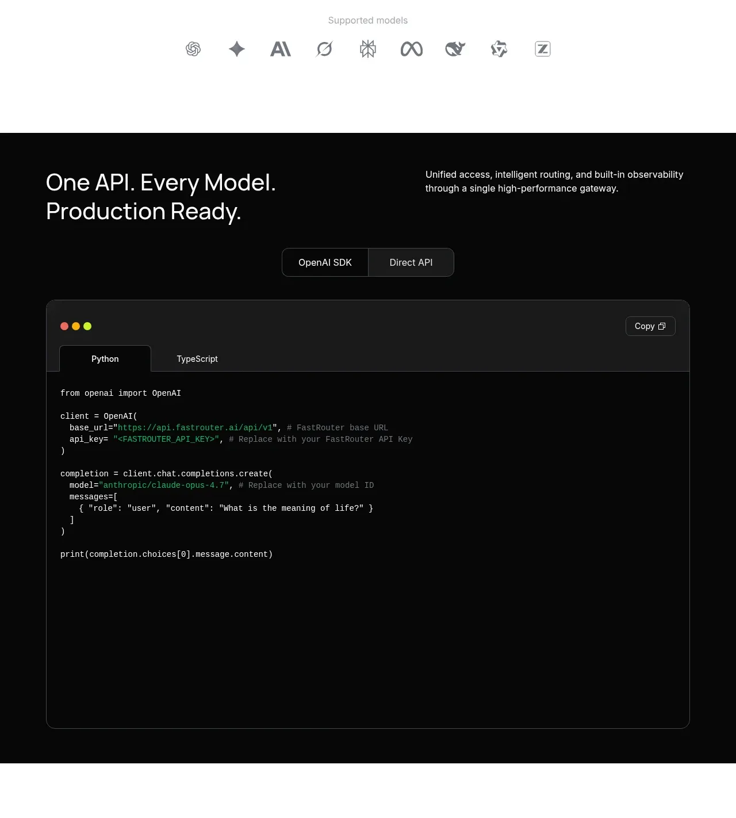Click the Qwen logo icon

pos(499,49)
